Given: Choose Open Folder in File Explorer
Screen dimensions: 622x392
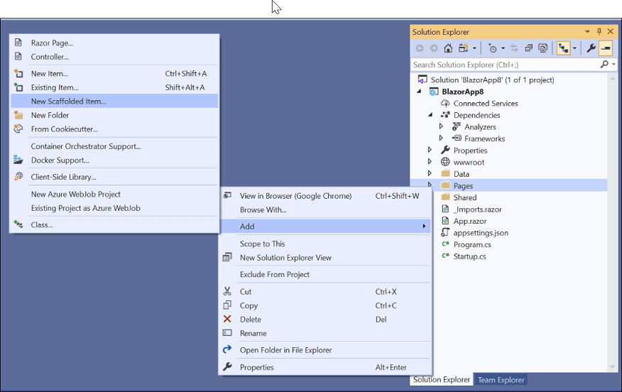Looking at the screenshot, I should tap(285, 350).
